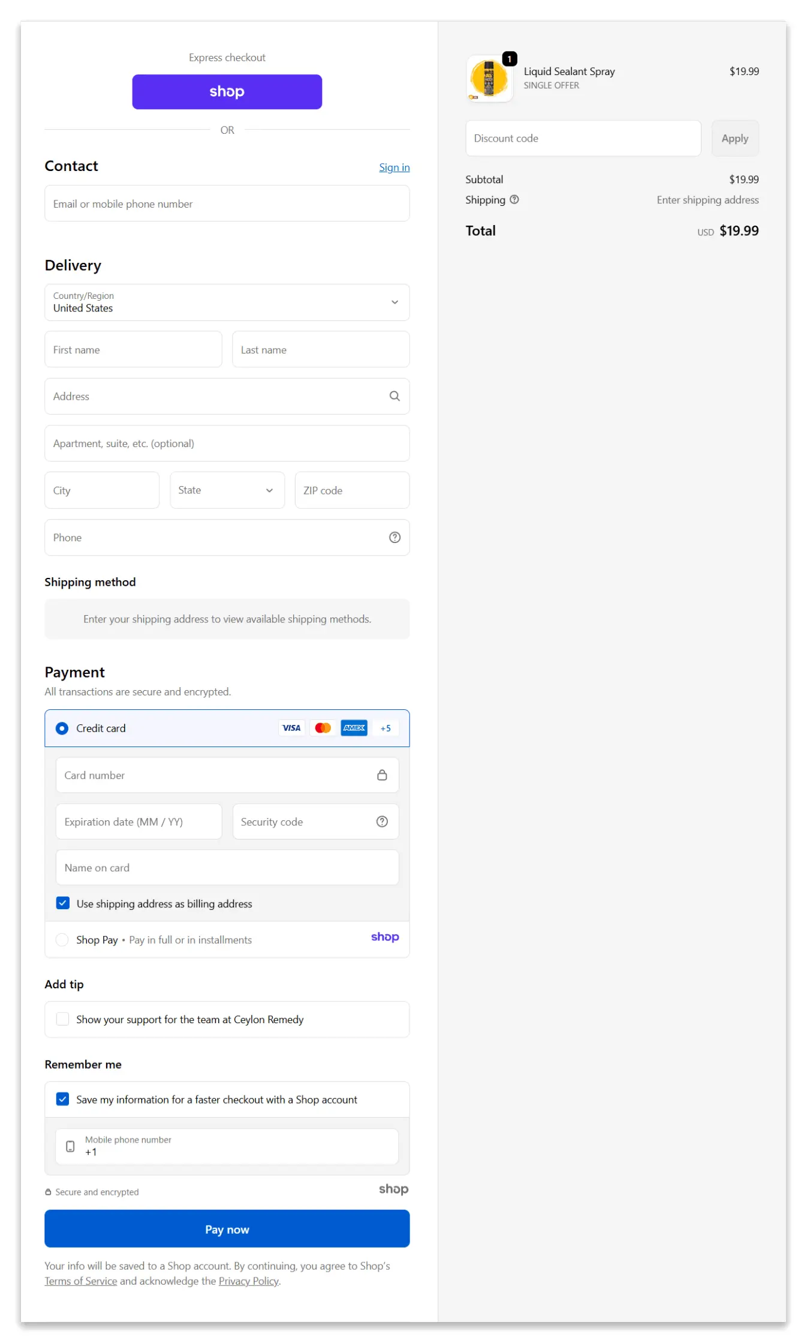Click the lock icon in Card number field
Screen dimensions: 807x1343
381,775
